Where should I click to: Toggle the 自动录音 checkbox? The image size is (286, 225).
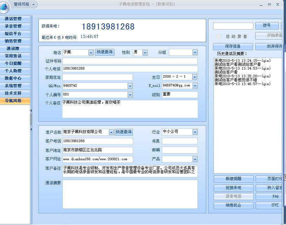pyautogui.click(x=218, y=37)
